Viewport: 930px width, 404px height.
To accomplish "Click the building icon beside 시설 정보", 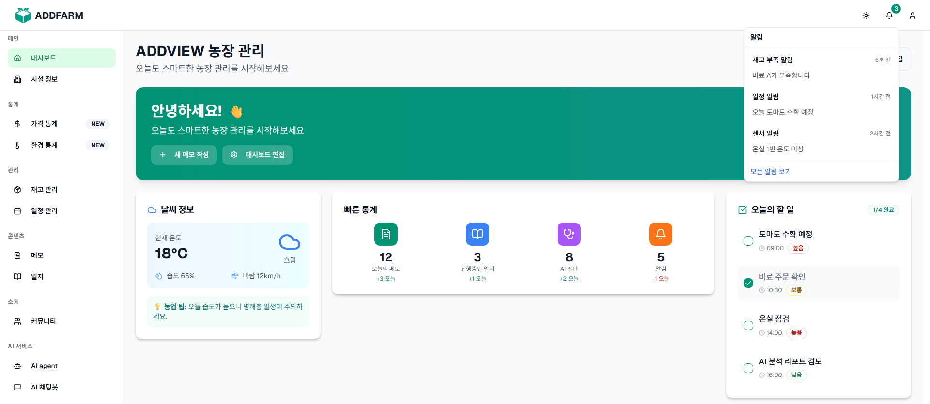I will coord(17,79).
